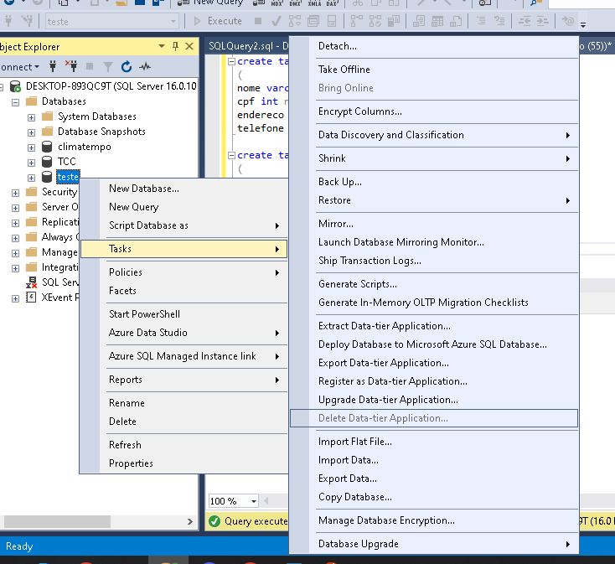Expand the climatempo database node
Screen dimensions: 615x564
point(31,147)
